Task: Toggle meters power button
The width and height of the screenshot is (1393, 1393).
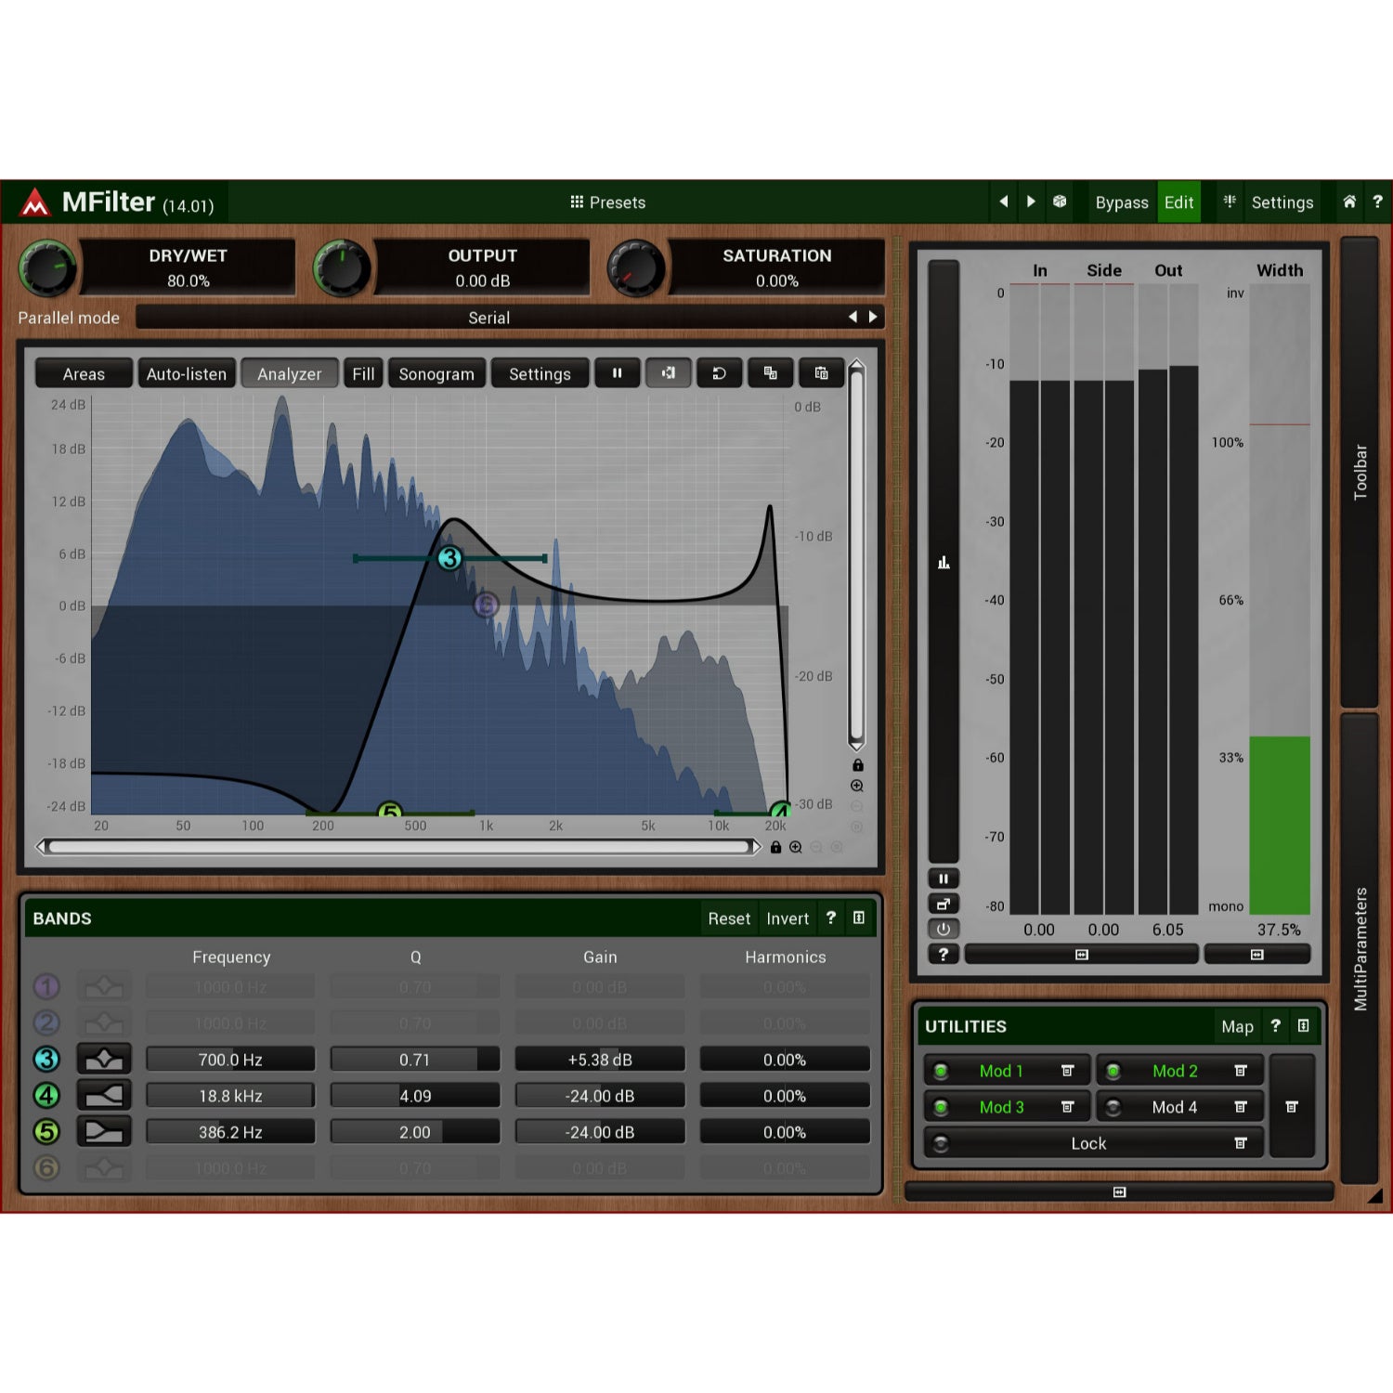Action: coord(944,929)
